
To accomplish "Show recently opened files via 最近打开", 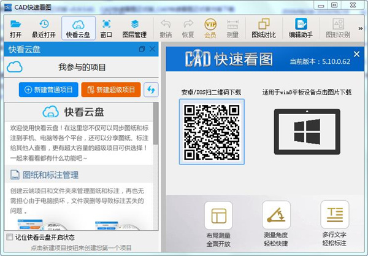I will [x=44, y=28].
